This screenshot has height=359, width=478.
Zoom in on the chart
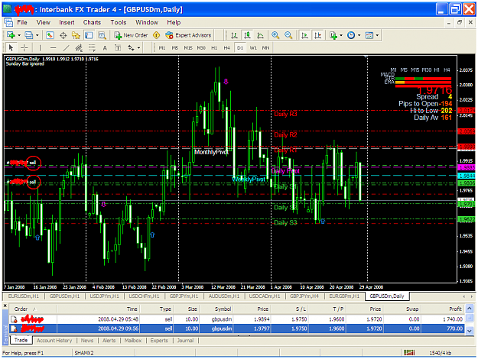click(x=275, y=35)
